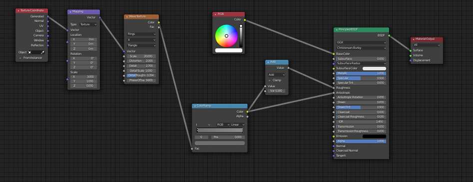Click the white color swatch in RGB node
473x182 pixels.
pos(229,50)
